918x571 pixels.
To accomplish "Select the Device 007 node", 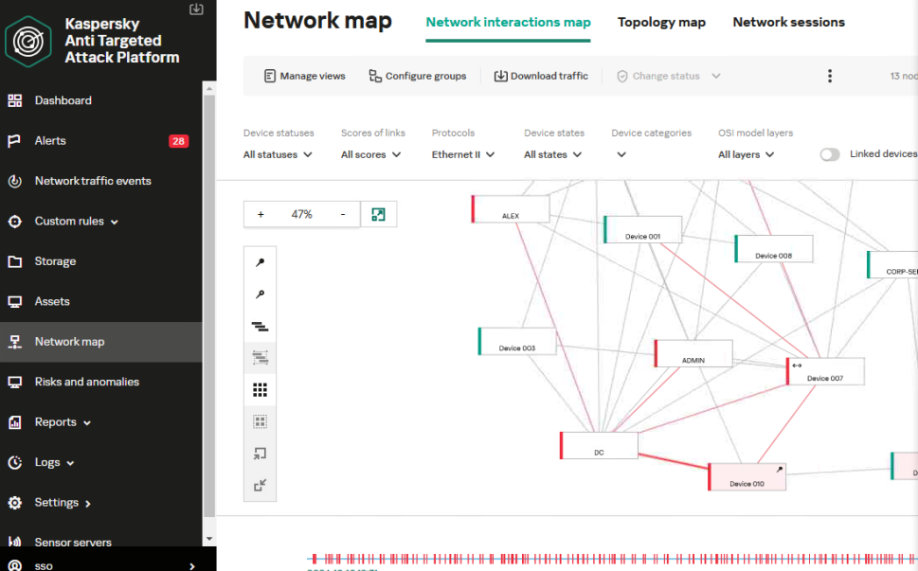I will 825,371.
